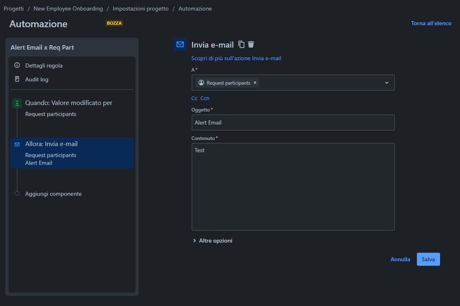Open Scopri di più sull'azione Invia e-mail link
This screenshot has height=306, width=460.
(236, 58)
